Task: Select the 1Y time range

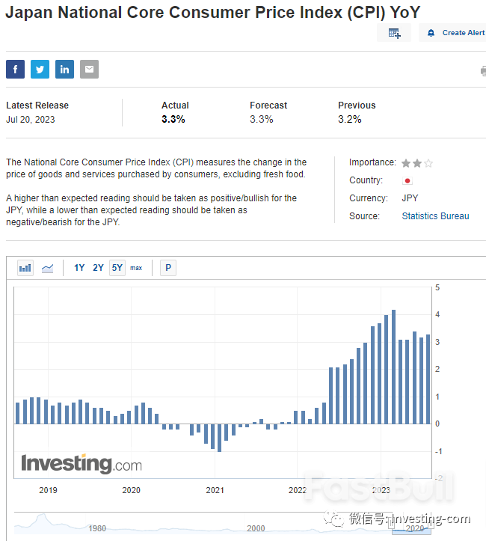Action: tap(79, 268)
